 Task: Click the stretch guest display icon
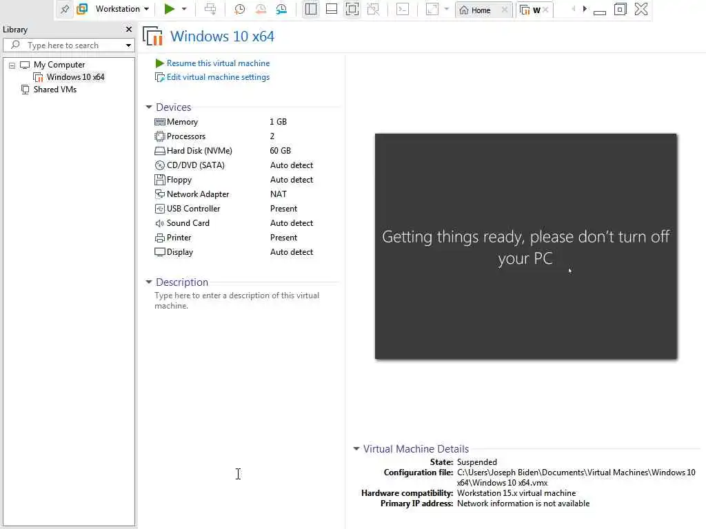[x=432, y=9]
